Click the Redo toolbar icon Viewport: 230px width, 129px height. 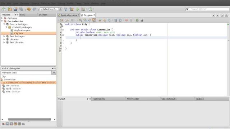pyautogui.click(x=34, y=9)
